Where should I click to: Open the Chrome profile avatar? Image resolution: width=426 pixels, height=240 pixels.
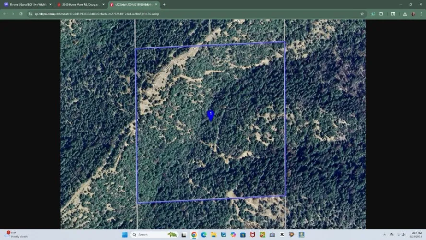click(413, 14)
